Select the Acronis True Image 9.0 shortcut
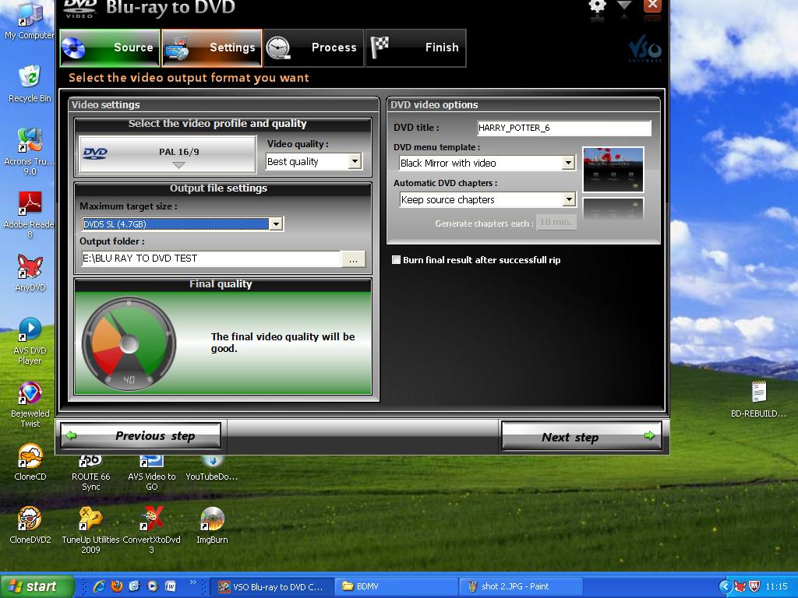Viewport: 798px width, 598px height. pos(30,151)
